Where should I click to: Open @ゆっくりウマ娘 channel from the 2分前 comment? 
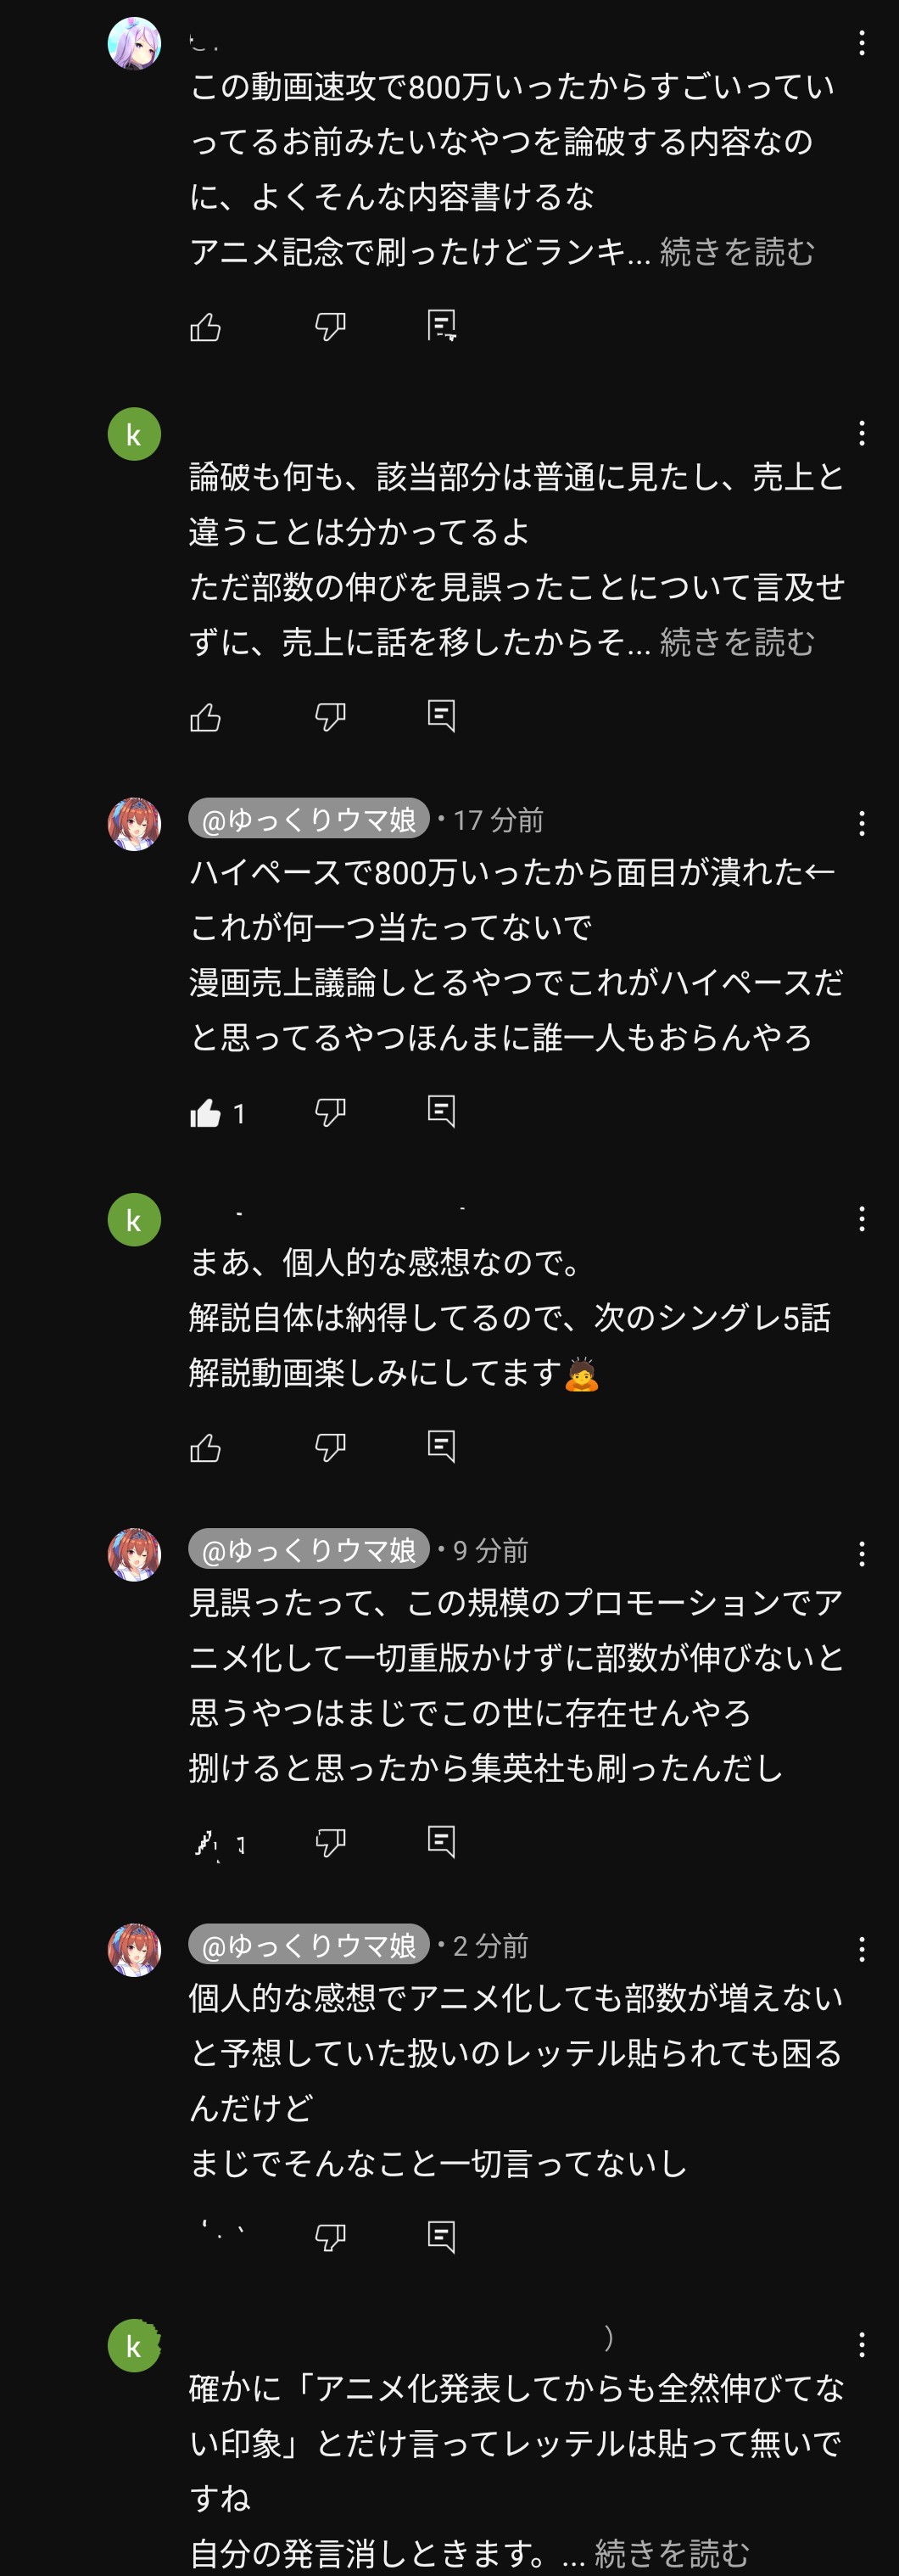pyautogui.click(x=309, y=1945)
